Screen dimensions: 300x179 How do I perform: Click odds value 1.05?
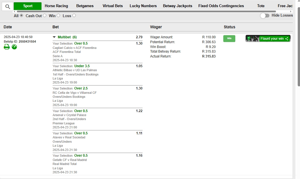pos(139,66)
